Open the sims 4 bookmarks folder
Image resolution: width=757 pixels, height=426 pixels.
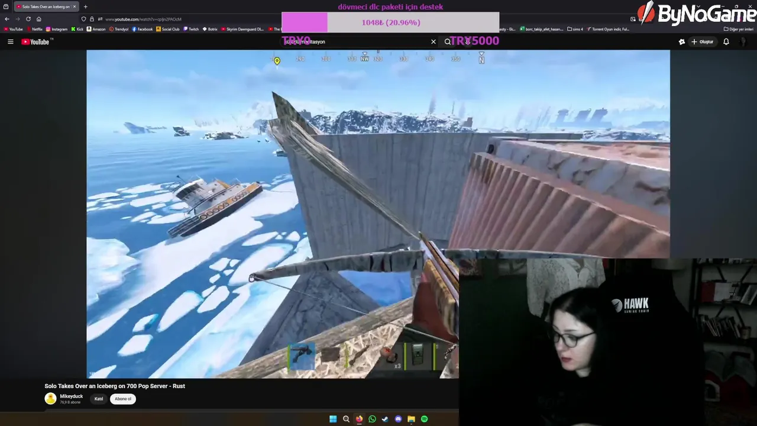[575, 29]
